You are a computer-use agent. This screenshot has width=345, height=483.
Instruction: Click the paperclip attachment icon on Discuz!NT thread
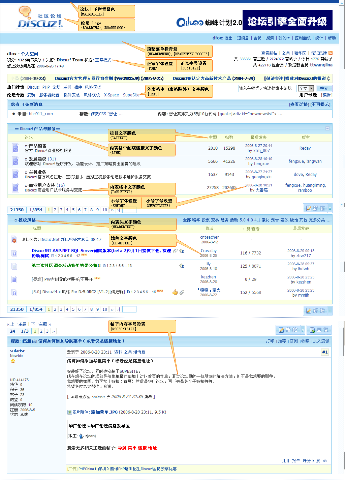(175, 251)
